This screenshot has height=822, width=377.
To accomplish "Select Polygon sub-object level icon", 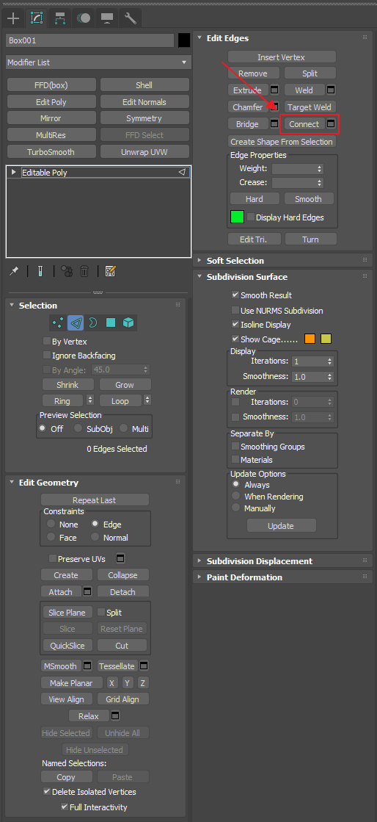I will tap(111, 323).
